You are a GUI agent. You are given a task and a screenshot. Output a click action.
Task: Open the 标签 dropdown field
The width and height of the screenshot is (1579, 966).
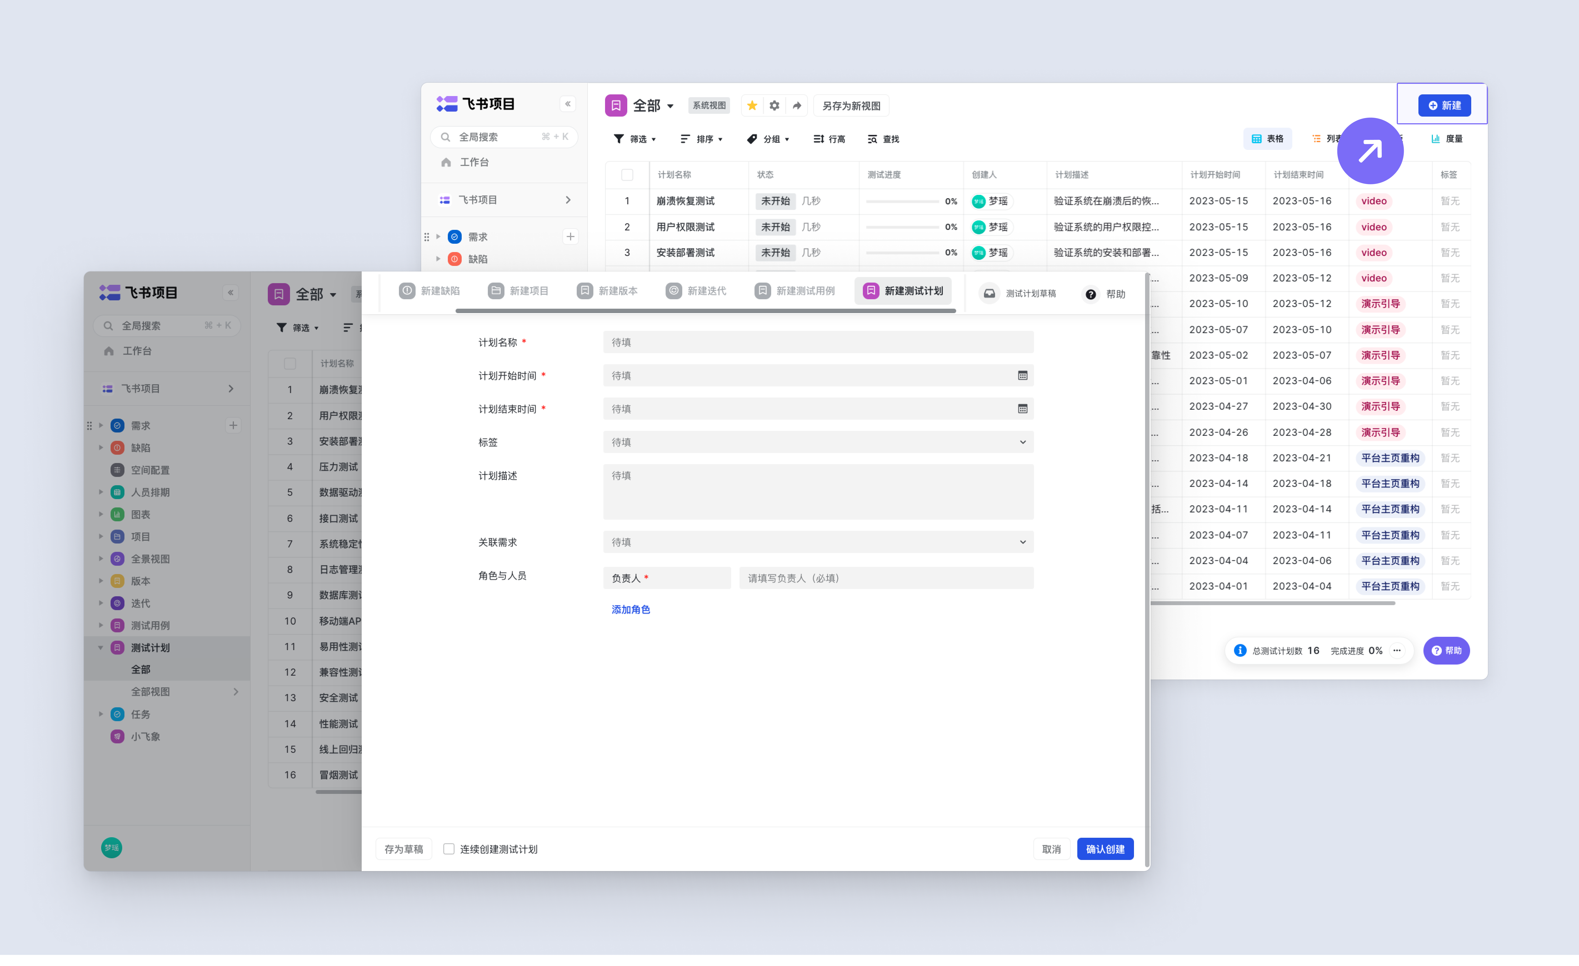818,442
